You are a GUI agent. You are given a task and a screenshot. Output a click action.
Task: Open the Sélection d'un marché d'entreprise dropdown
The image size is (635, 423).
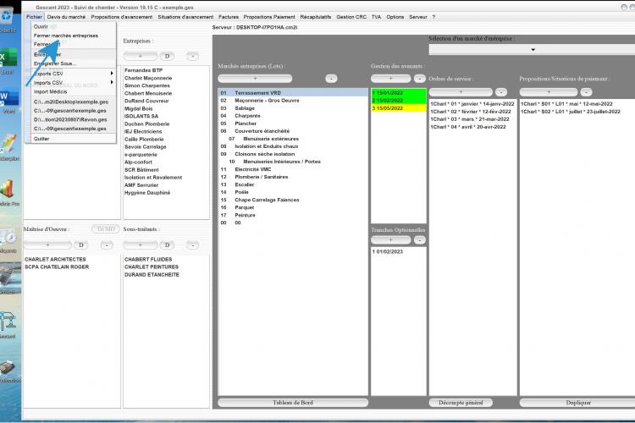533,50
